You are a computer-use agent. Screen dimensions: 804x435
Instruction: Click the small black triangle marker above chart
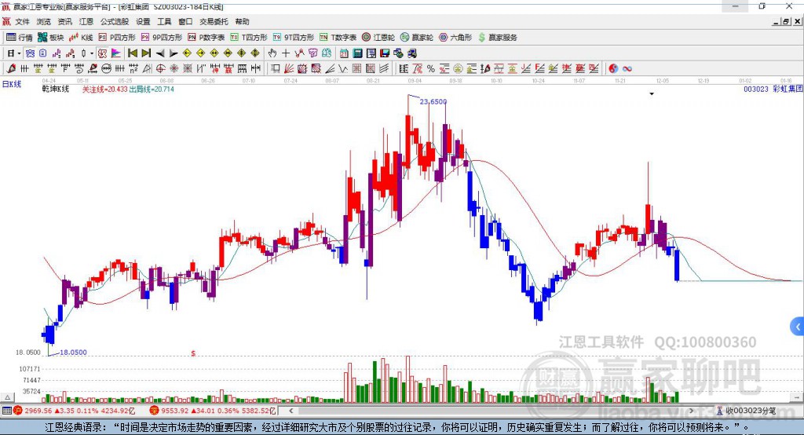click(652, 94)
